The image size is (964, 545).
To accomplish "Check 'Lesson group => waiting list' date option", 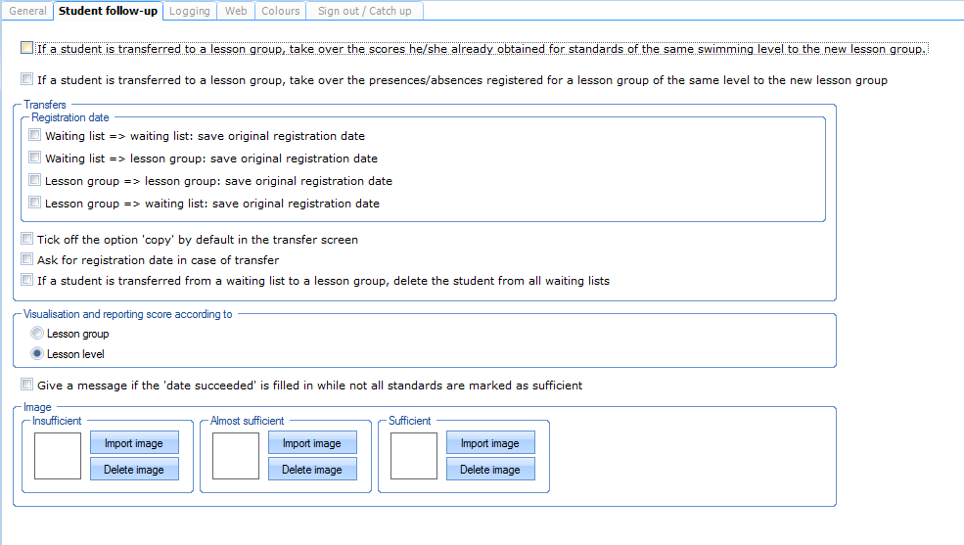I will point(35,204).
